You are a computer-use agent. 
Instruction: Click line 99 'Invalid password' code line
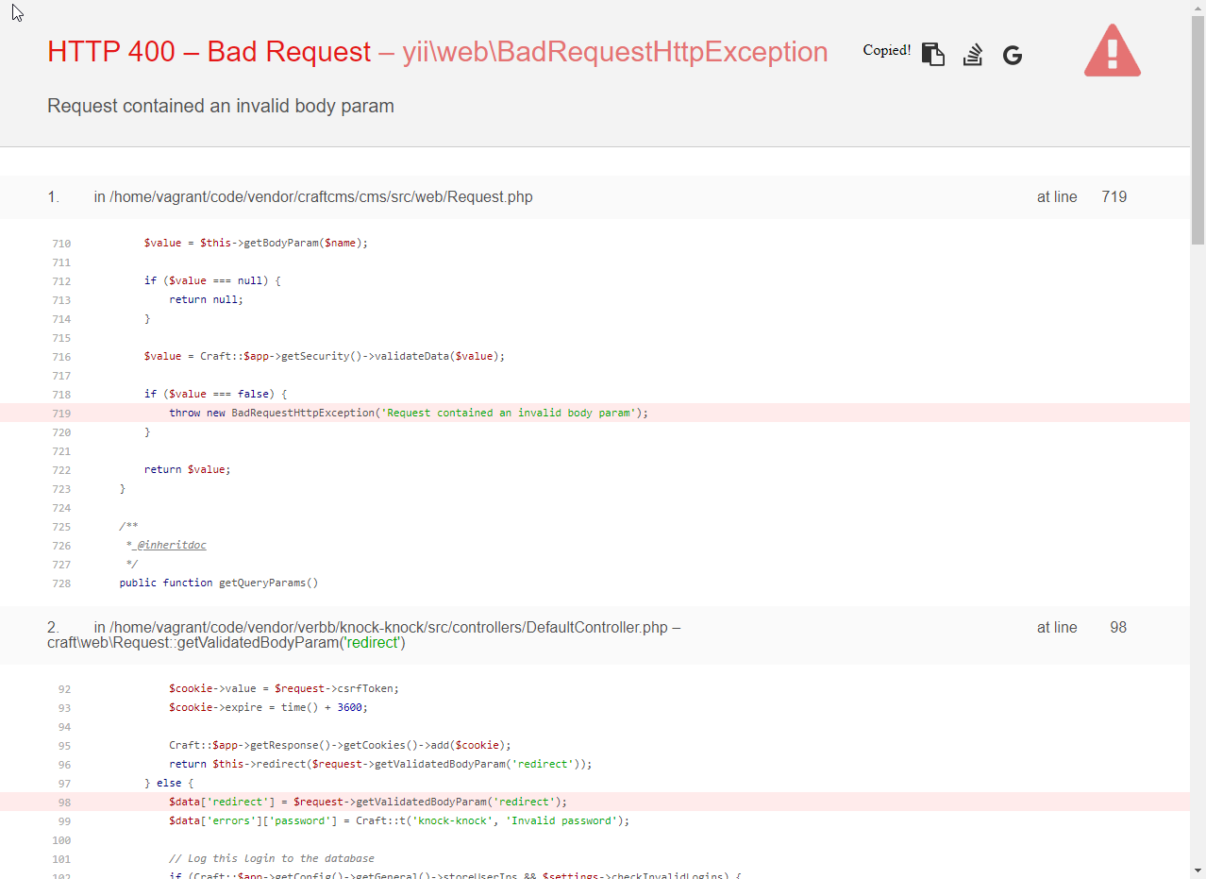pyautogui.click(x=399, y=820)
